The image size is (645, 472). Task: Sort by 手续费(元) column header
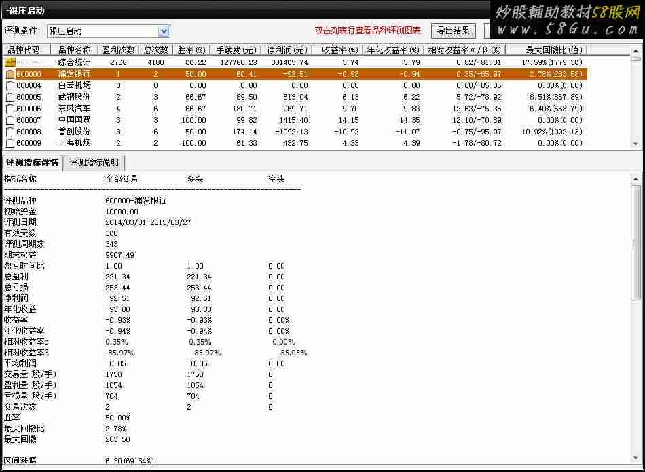tap(236, 50)
